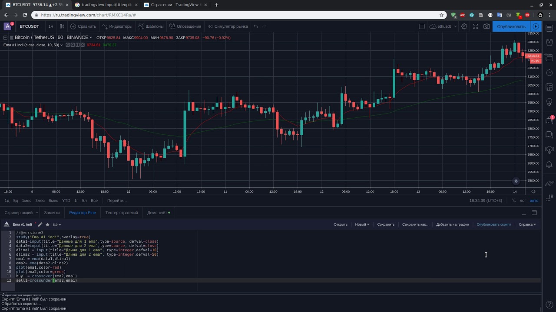Collapse the chart legend minus box
This screenshot has height=312, width=556.
[5, 38]
